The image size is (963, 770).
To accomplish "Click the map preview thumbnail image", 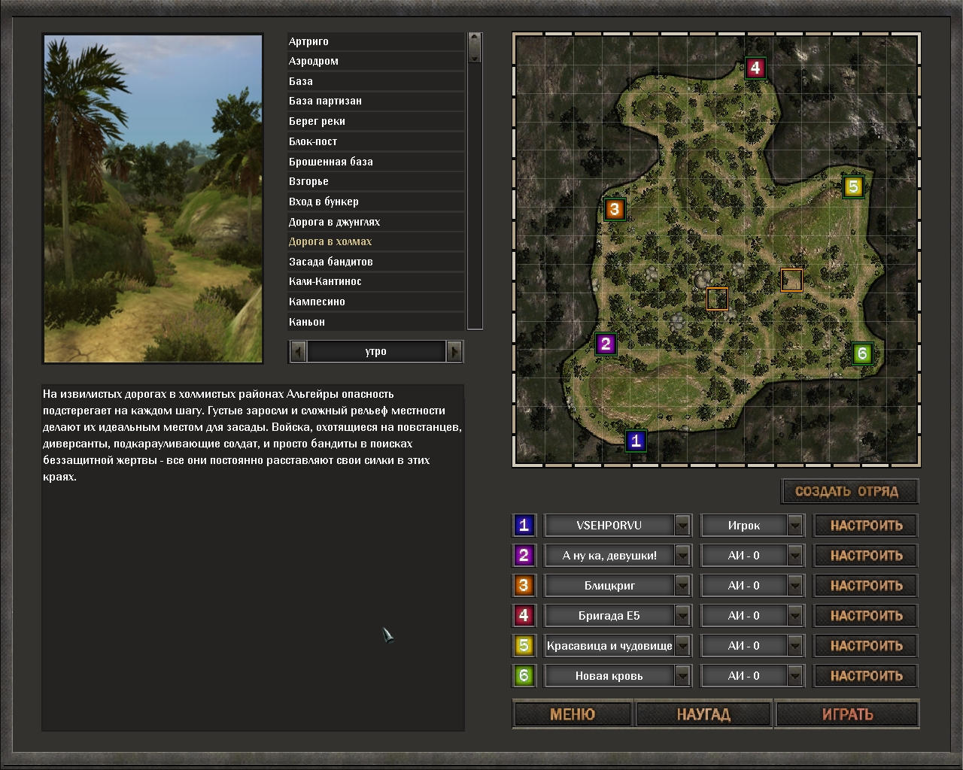I will pos(153,199).
